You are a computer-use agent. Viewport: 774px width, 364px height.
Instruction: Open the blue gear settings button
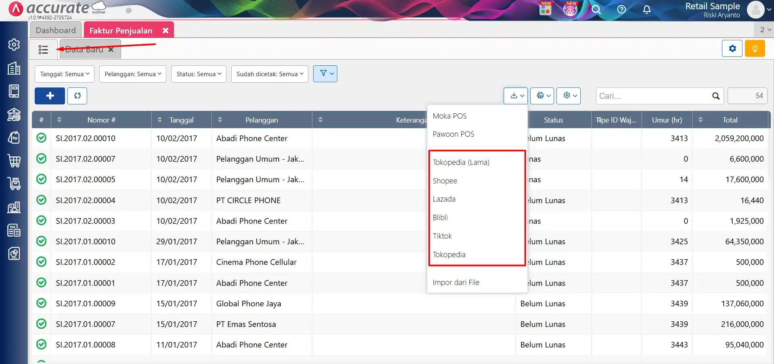[x=732, y=49]
